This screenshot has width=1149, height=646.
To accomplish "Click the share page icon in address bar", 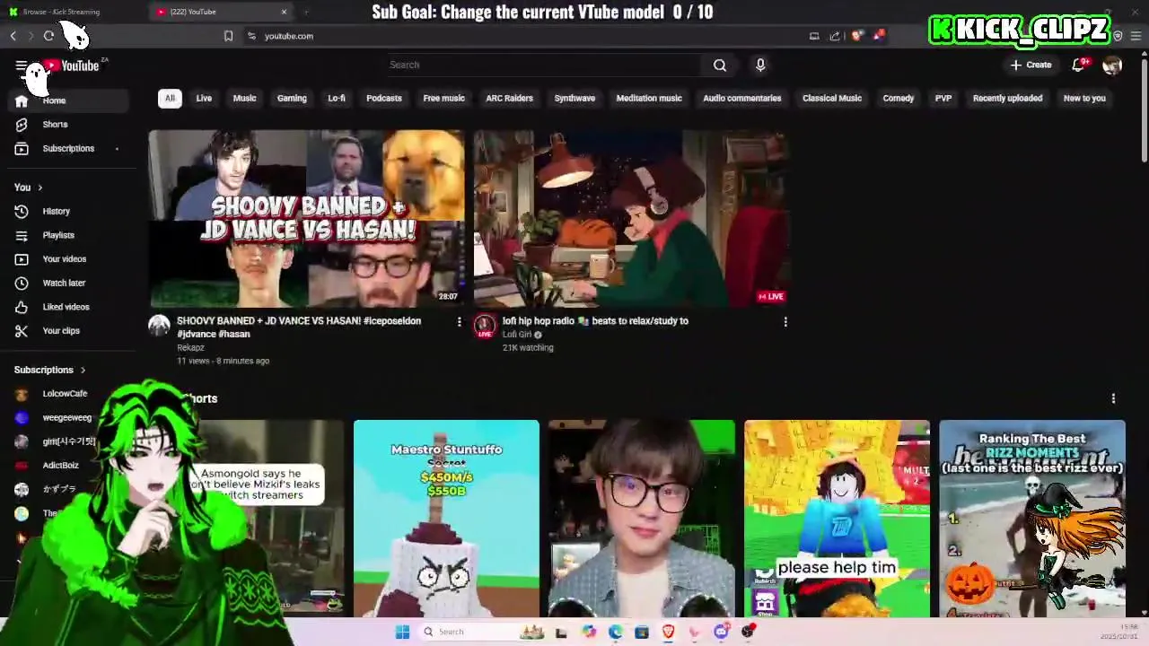I will coord(835,36).
